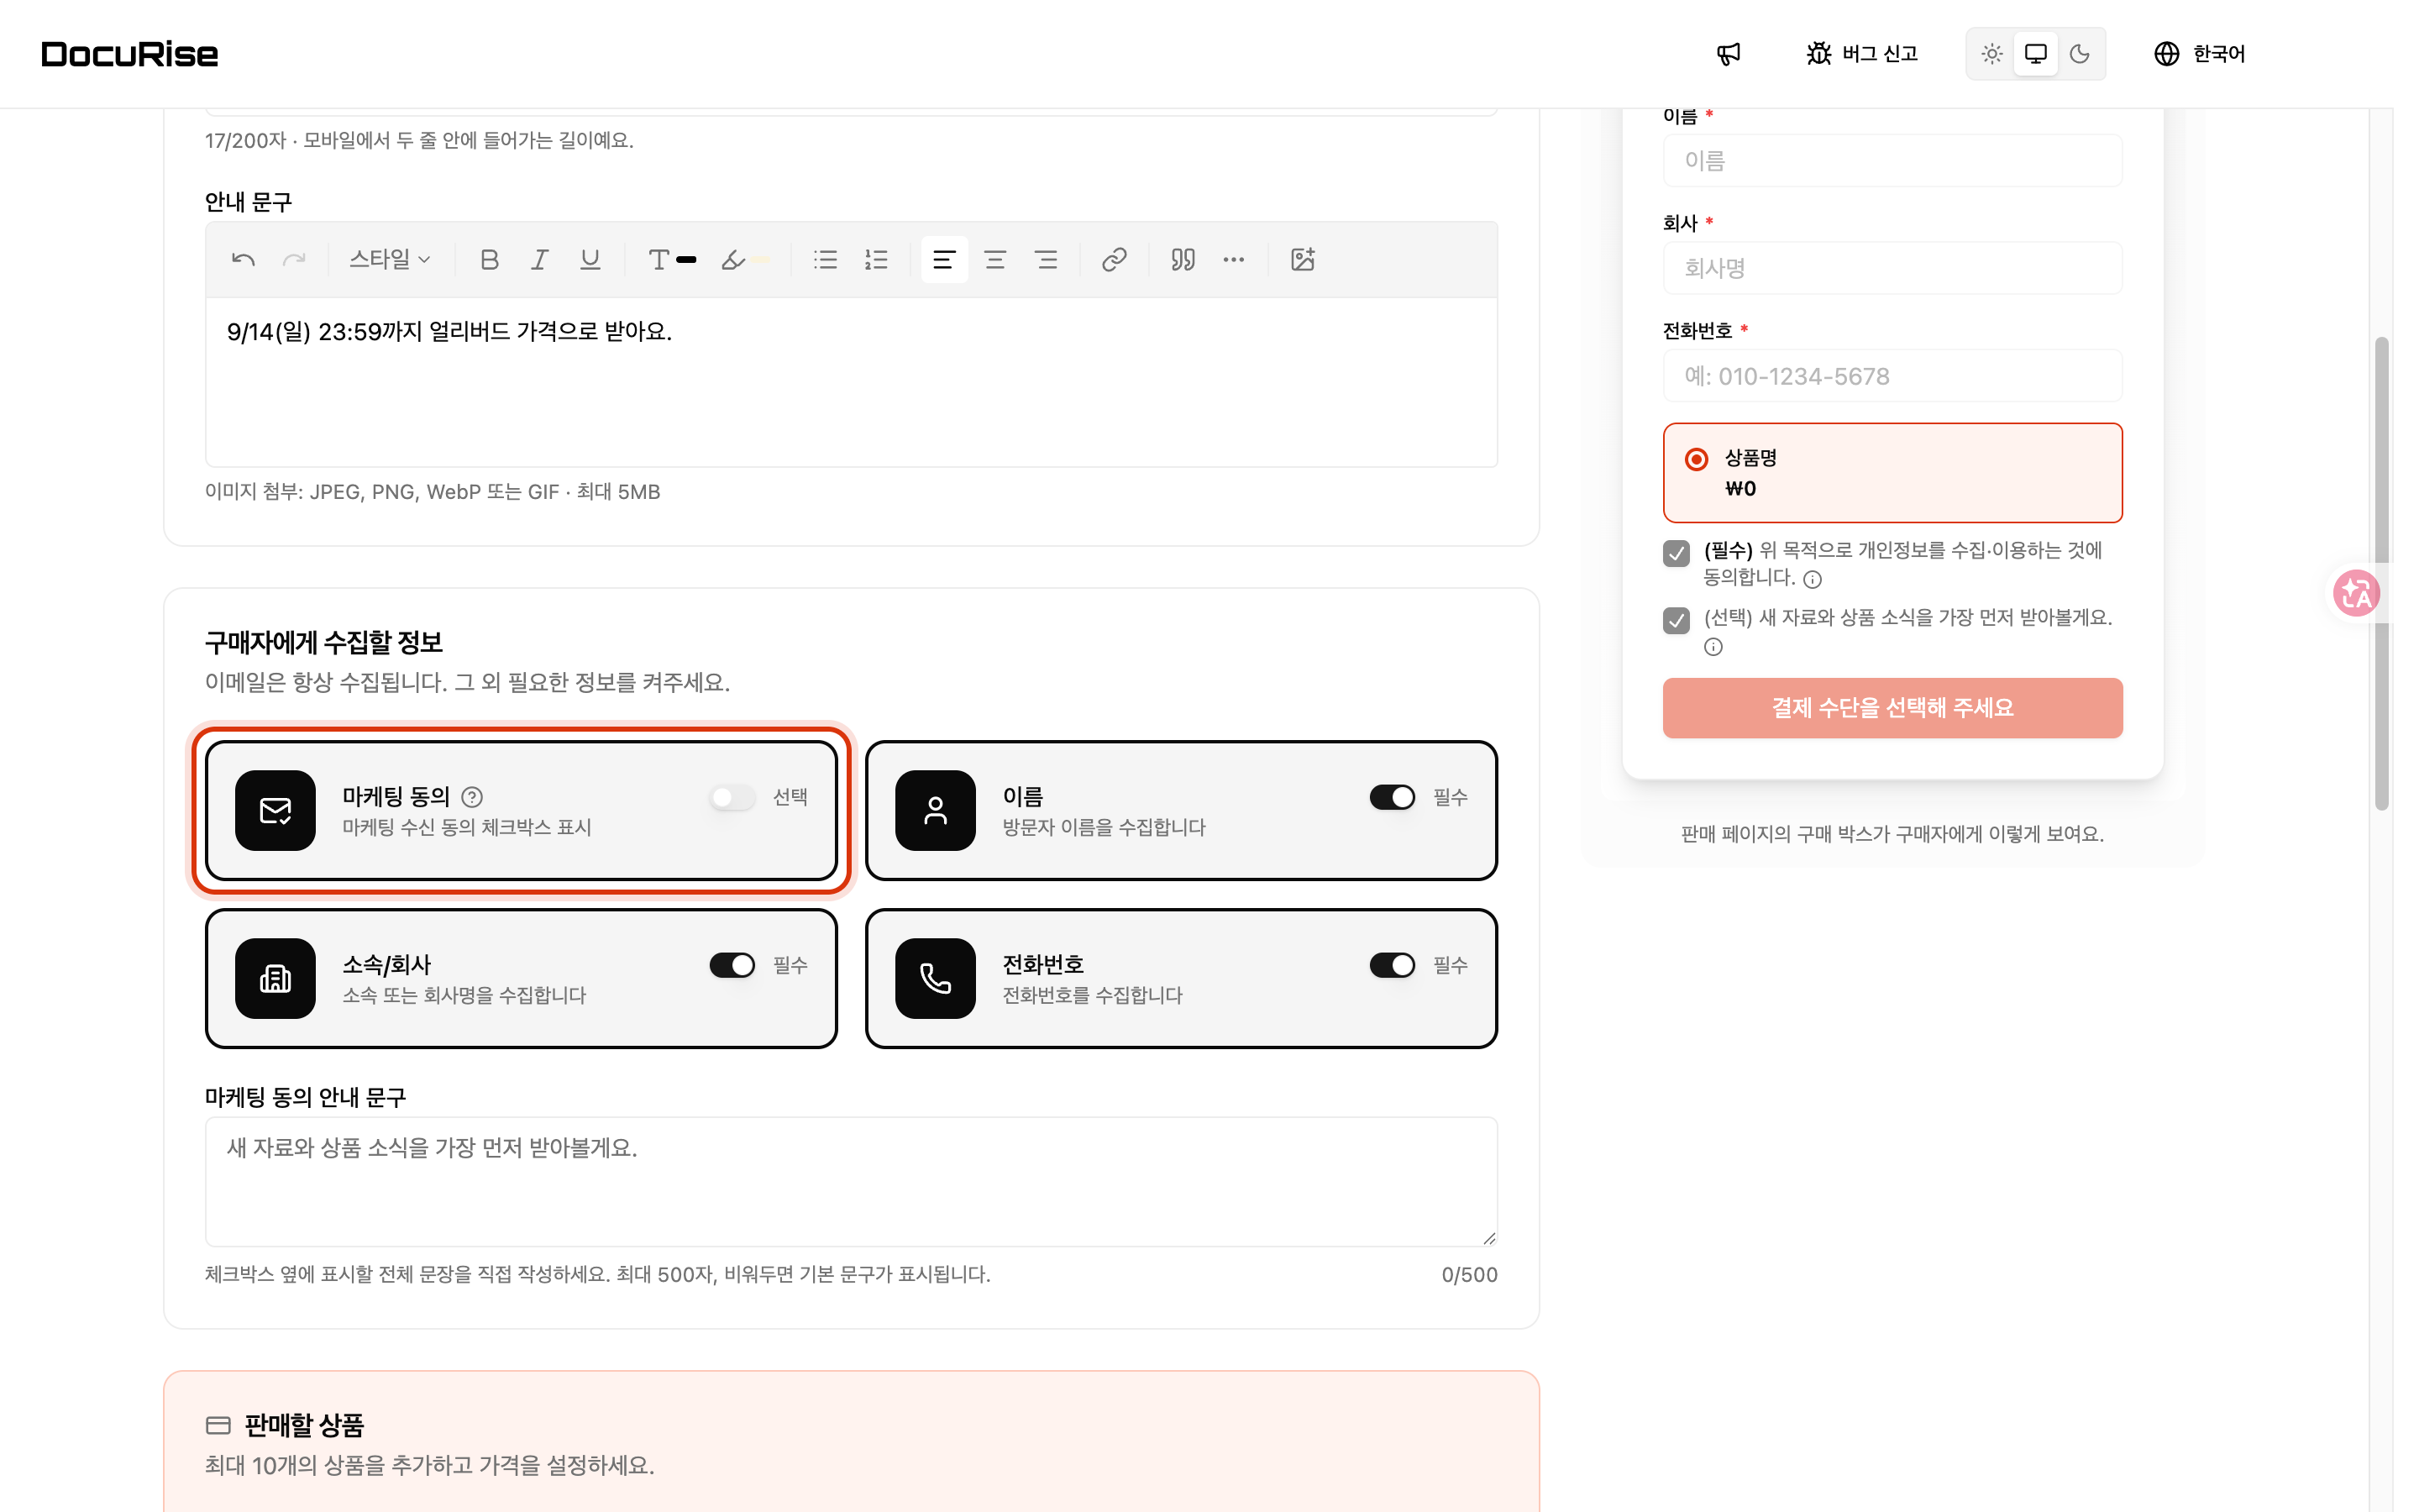The height and width of the screenshot is (1512, 2419).
Task: Toggle underline formatting
Action: [590, 260]
